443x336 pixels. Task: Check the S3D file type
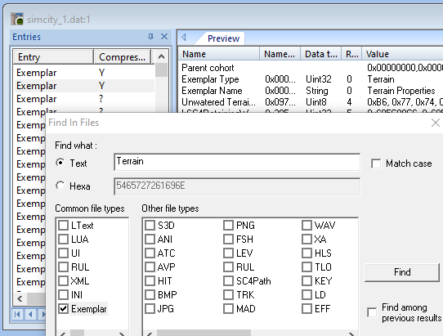[150, 225]
